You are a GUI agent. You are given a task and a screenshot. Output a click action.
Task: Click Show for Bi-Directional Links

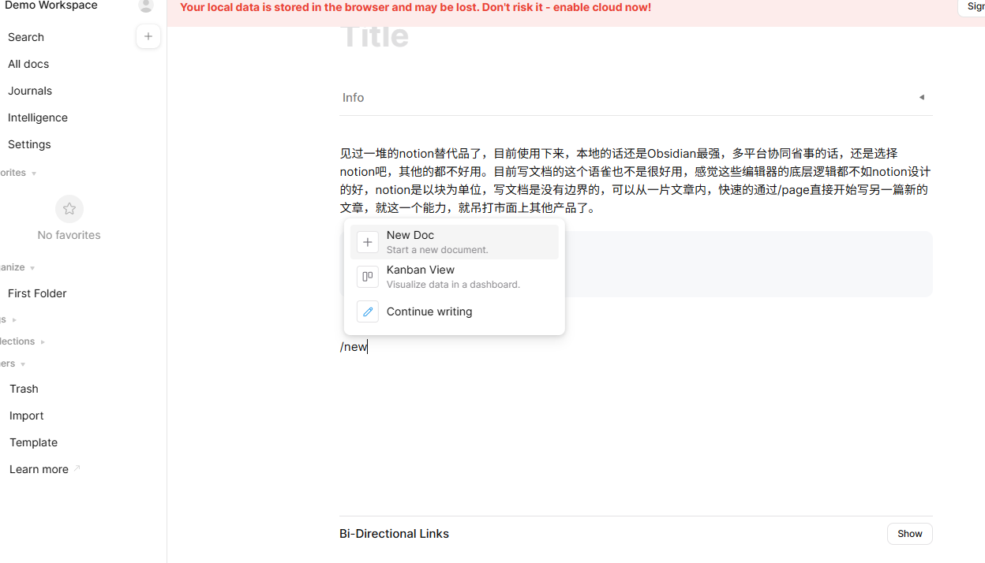pos(909,534)
